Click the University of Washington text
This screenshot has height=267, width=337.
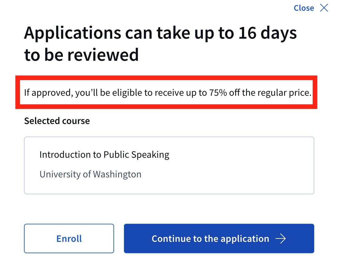click(x=90, y=174)
